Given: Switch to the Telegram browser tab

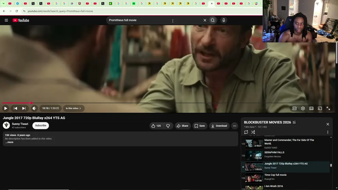Looking at the screenshot, I should point(17,4).
